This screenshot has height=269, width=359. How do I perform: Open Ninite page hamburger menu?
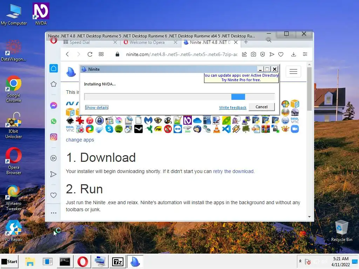(293, 71)
